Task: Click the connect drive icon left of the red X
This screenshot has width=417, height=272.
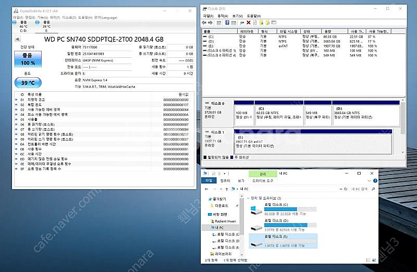Action: pos(242,22)
